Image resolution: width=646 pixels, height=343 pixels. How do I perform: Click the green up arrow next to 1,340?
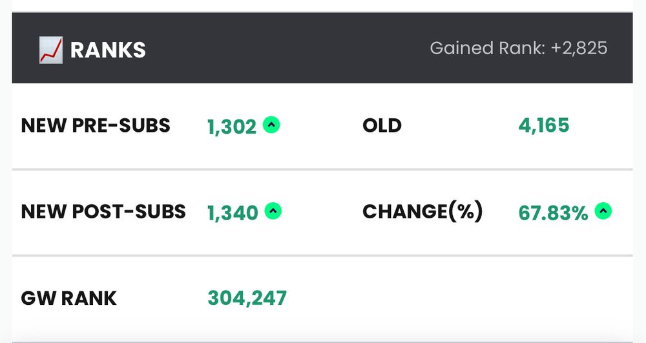tap(273, 211)
